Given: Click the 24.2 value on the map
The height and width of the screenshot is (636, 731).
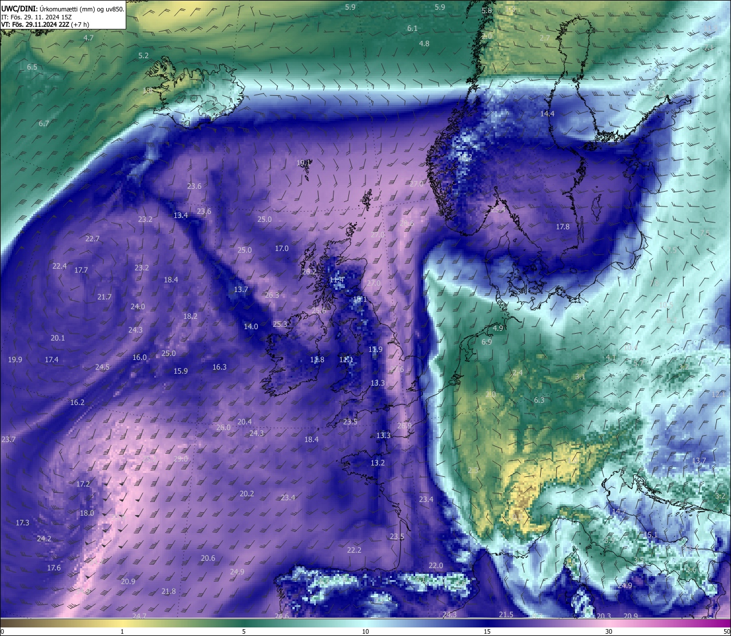Looking at the screenshot, I should click(44, 539).
